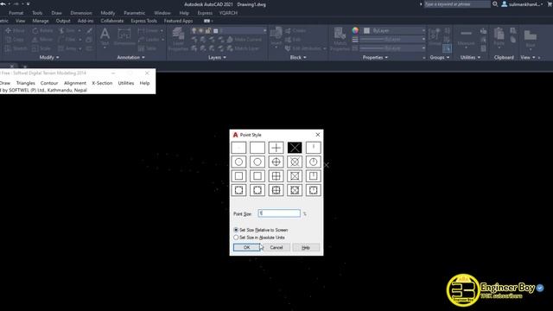Click the Rotate tool in the ribbon
553x311 pixels.
[x=42, y=31]
